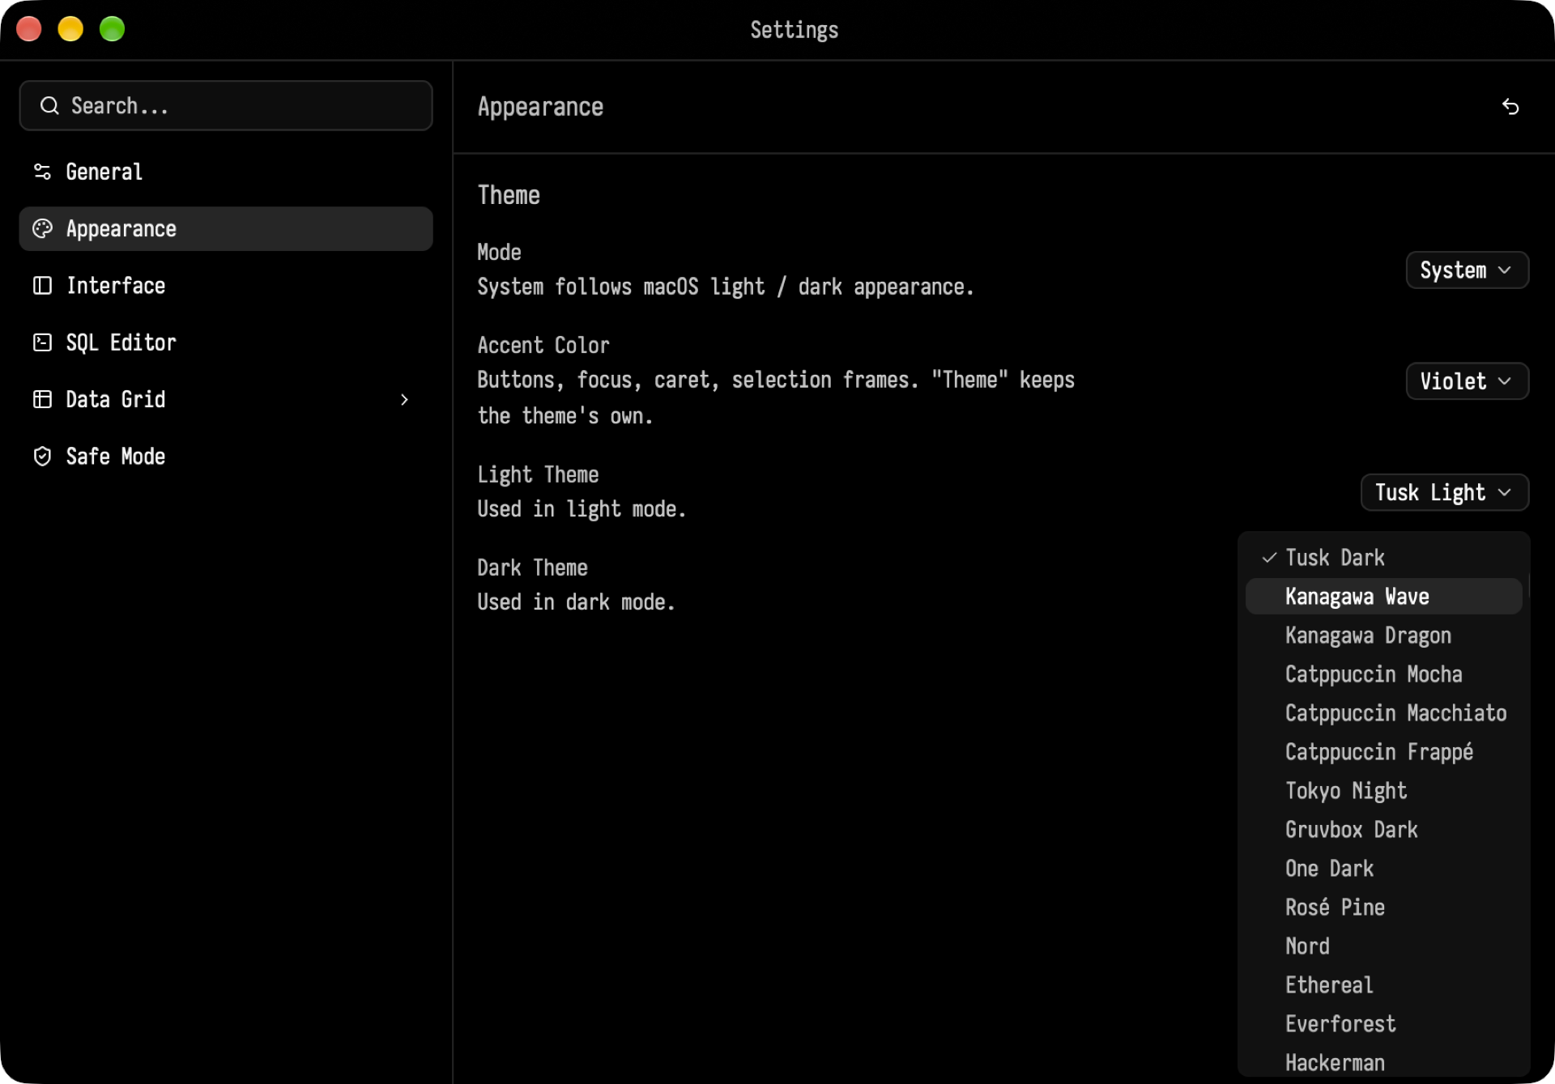Select Tusk Dark theme option
The height and width of the screenshot is (1084, 1555).
coord(1383,558)
